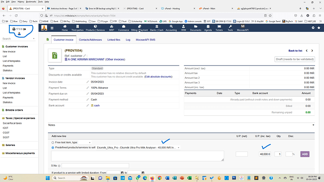
Task: Switch to MoceanAPI SMS tab
Action: (146, 39)
